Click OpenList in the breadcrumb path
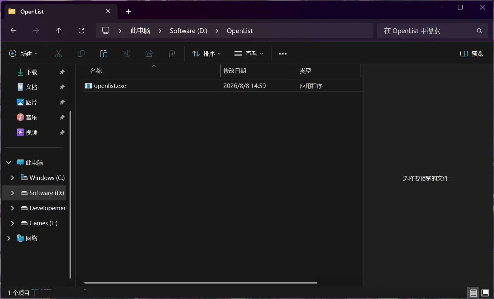494x299 pixels. (240, 31)
